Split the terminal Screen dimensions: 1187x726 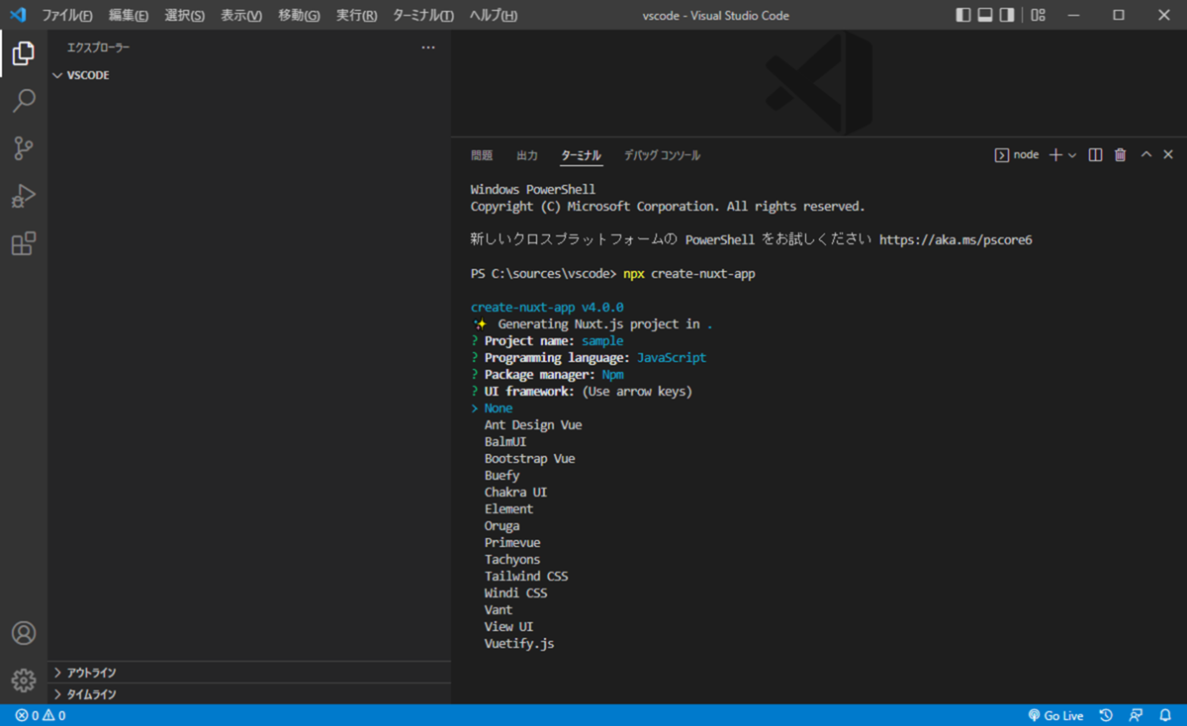[1095, 155]
